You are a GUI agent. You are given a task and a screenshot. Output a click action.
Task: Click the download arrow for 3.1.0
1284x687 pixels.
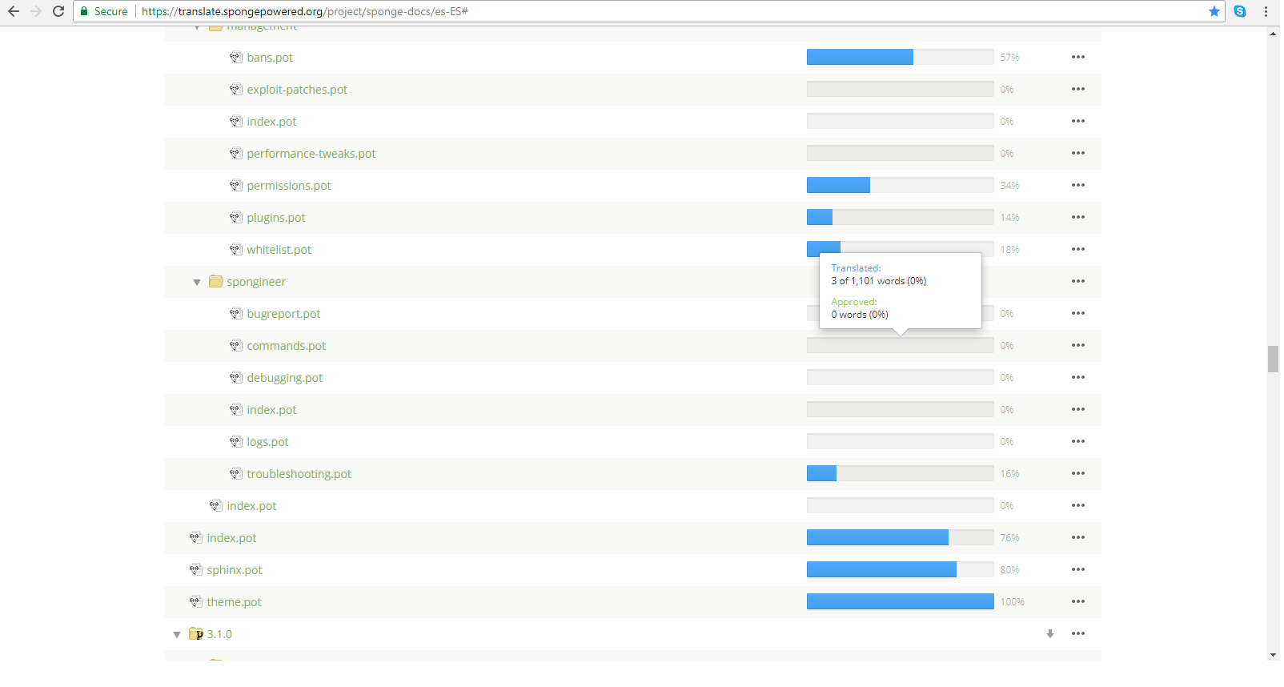click(1050, 633)
